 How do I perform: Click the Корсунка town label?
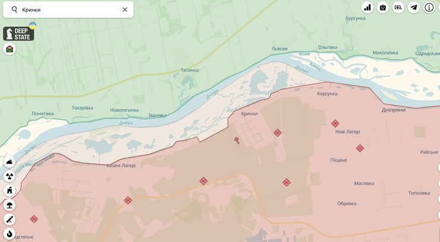pos(327,94)
